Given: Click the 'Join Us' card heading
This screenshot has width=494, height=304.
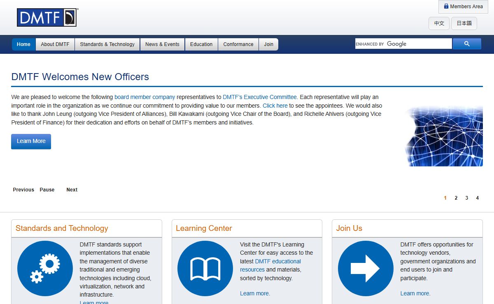Looking at the screenshot, I should click(349, 228).
